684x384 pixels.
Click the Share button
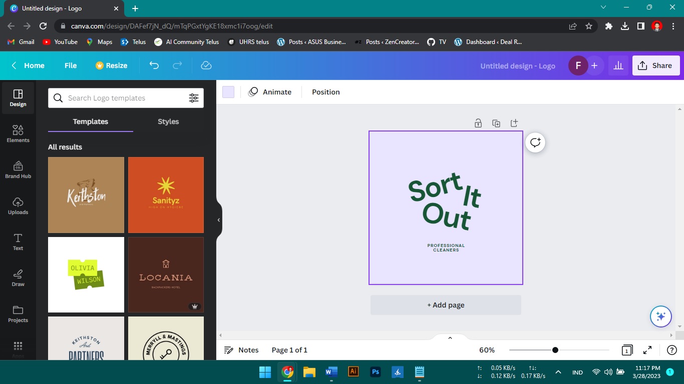click(656, 65)
